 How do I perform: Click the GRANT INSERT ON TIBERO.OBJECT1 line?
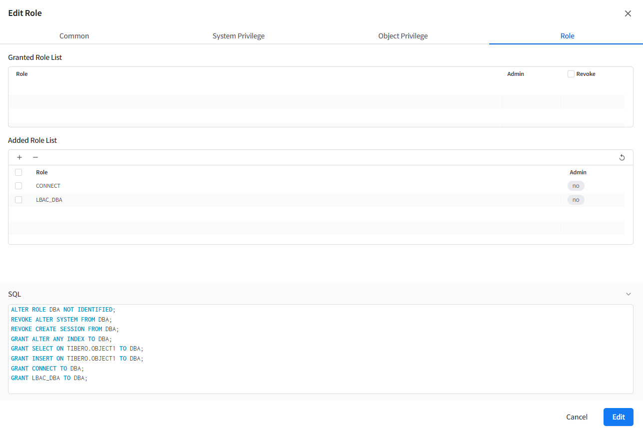point(77,359)
